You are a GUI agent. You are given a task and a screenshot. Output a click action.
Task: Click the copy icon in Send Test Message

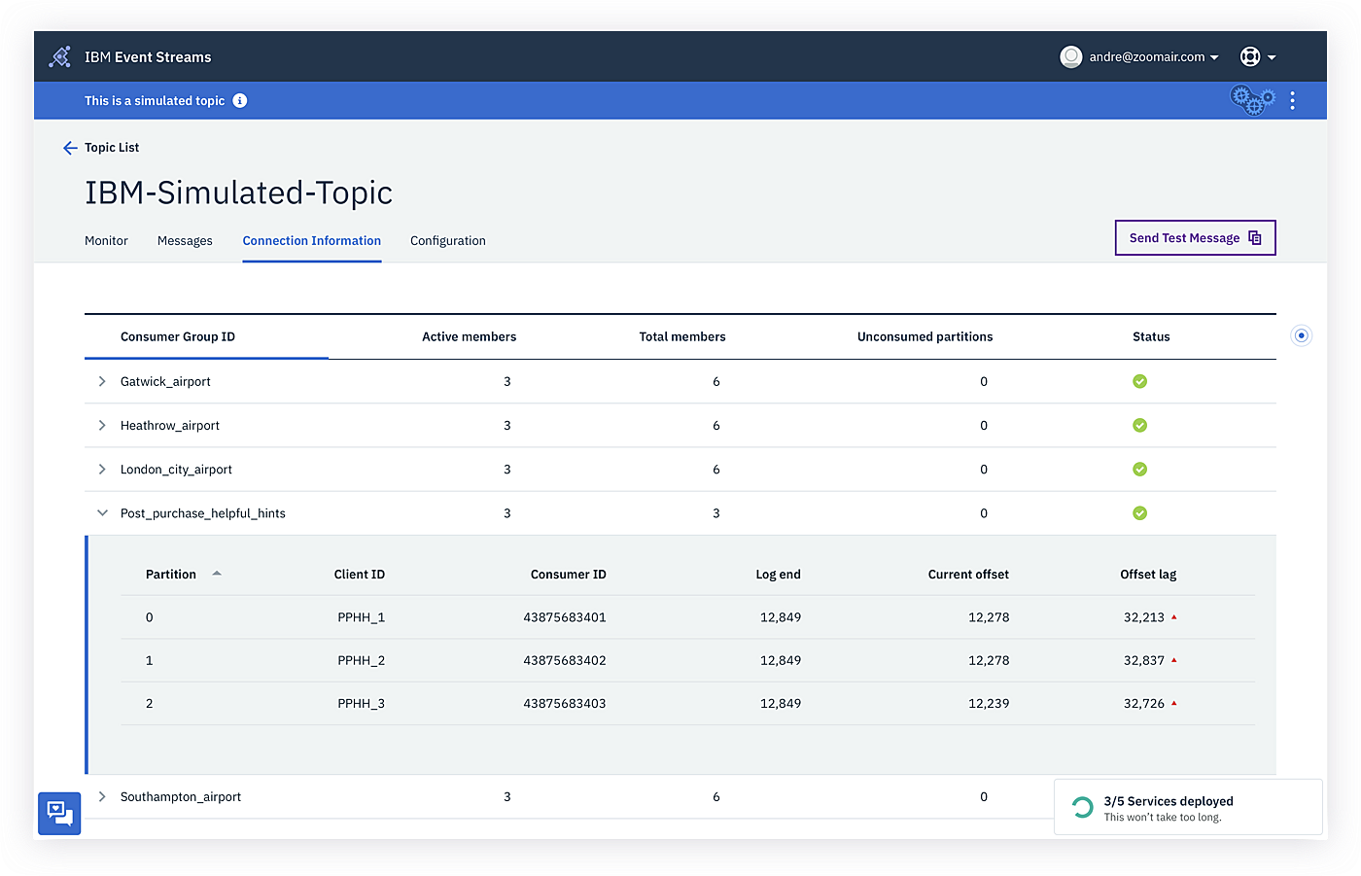[1255, 238]
